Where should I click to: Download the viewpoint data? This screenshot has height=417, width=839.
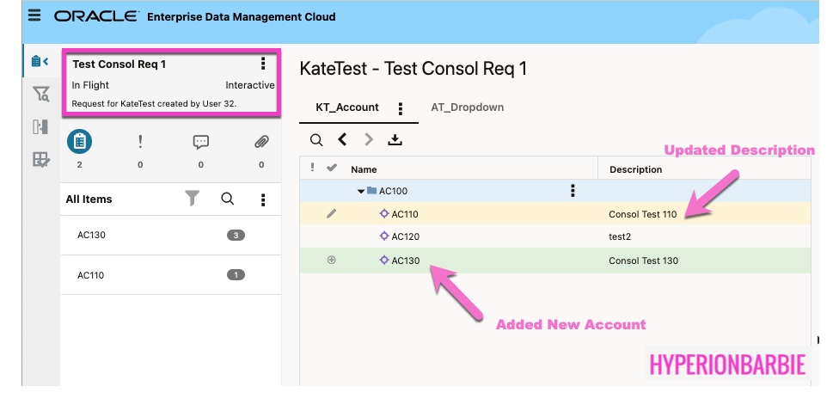pyautogui.click(x=395, y=139)
